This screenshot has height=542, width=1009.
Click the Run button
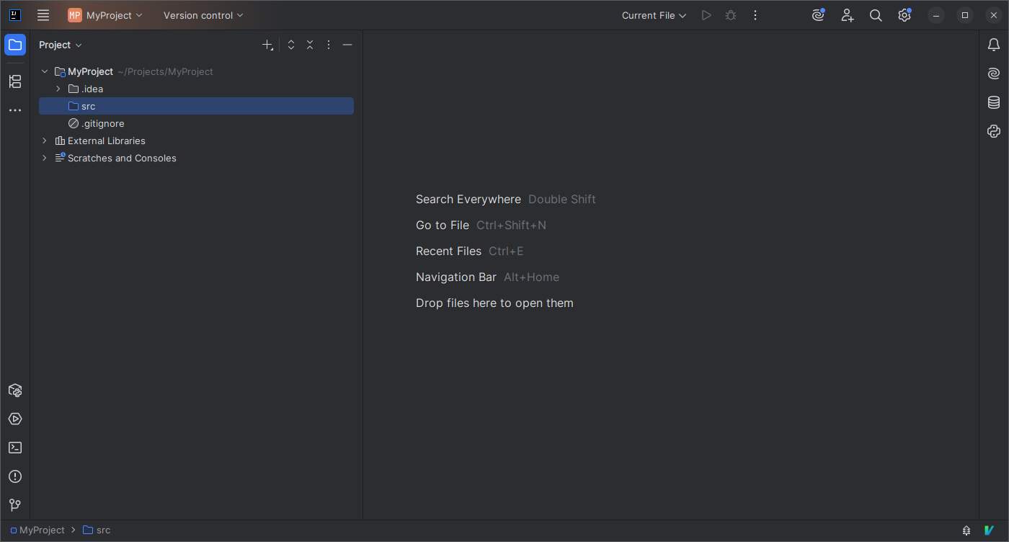click(x=706, y=15)
